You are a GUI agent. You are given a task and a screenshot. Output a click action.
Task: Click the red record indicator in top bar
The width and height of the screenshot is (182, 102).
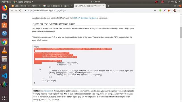pos(156,2)
